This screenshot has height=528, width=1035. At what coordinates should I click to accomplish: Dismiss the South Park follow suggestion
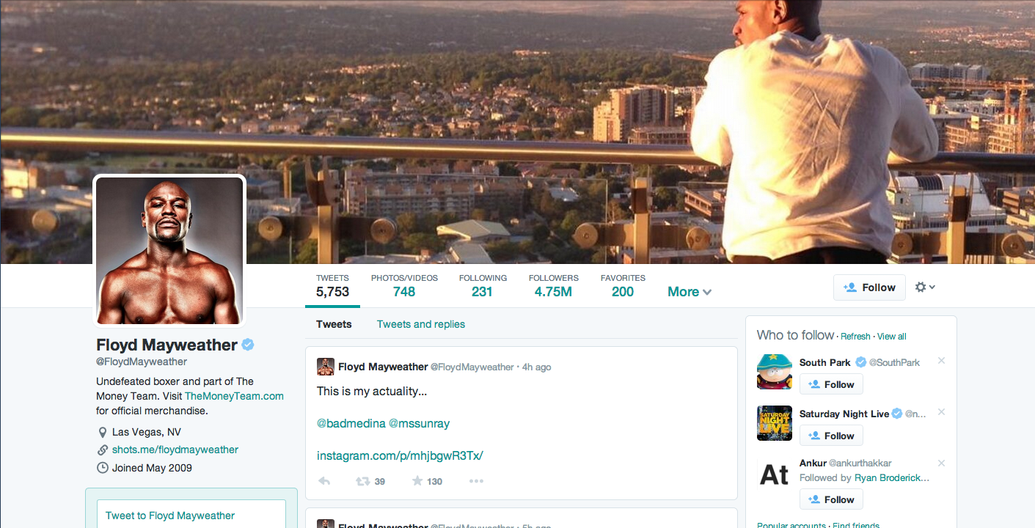(941, 361)
